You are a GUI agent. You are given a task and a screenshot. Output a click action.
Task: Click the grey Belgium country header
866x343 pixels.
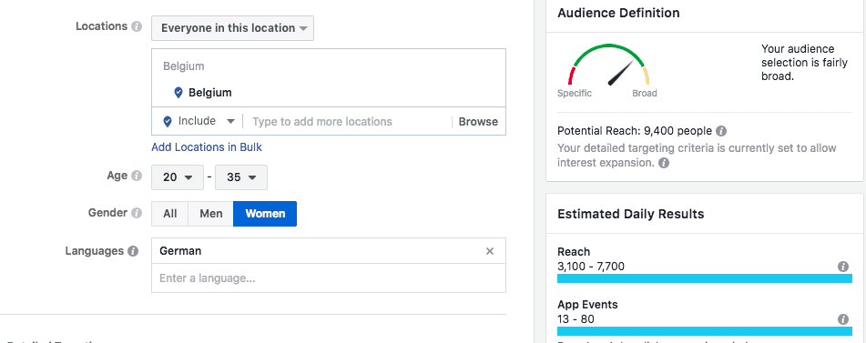click(x=183, y=66)
